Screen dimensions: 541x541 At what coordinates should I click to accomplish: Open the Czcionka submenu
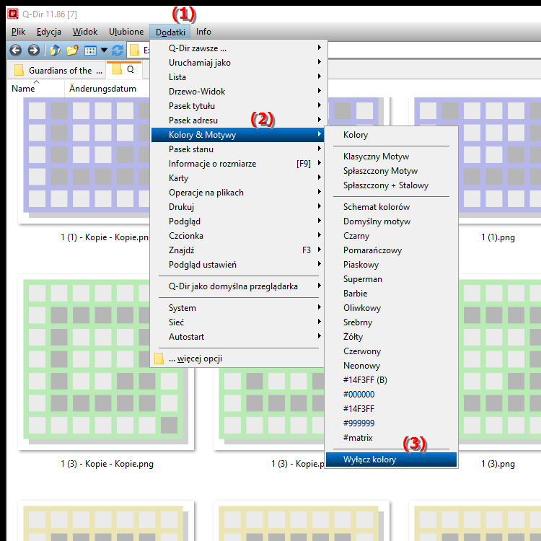[x=237, y=236]
